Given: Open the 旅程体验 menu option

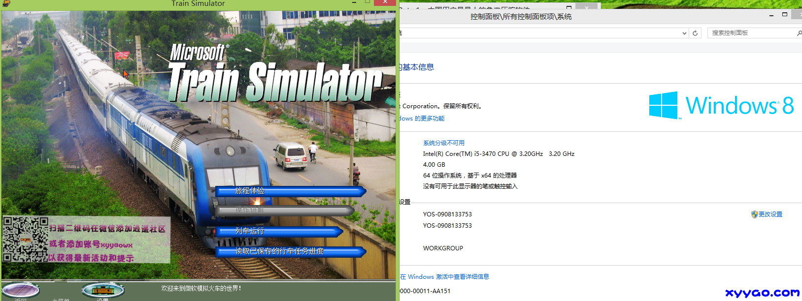Looking at the screenshot, I should click(291, 191).
